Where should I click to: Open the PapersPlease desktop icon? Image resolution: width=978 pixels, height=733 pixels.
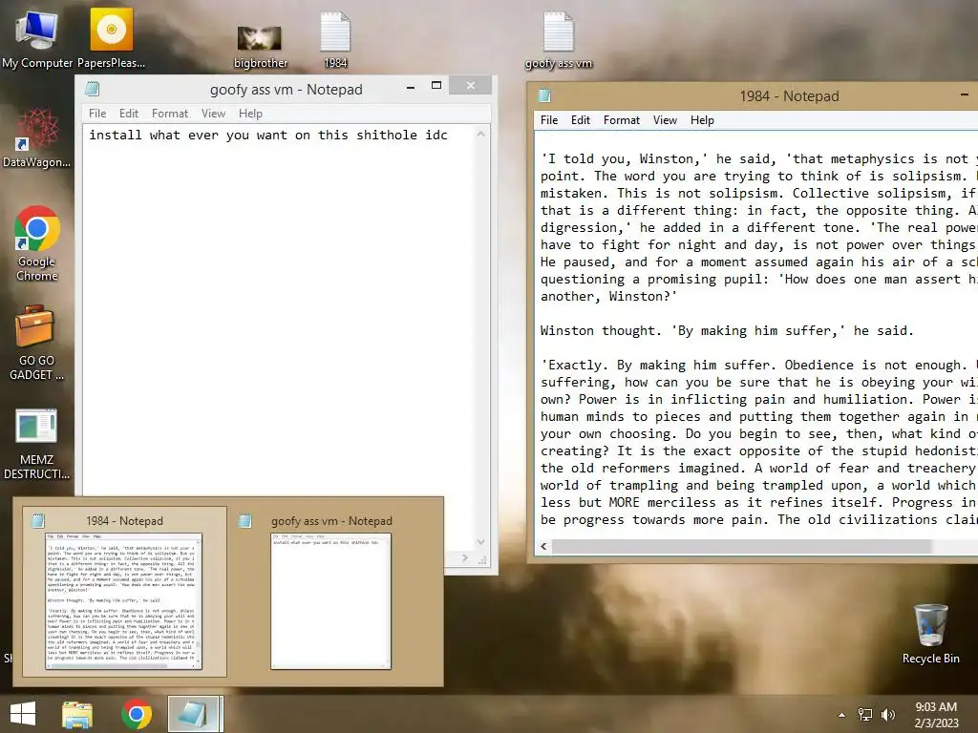[x=111, y=38]
